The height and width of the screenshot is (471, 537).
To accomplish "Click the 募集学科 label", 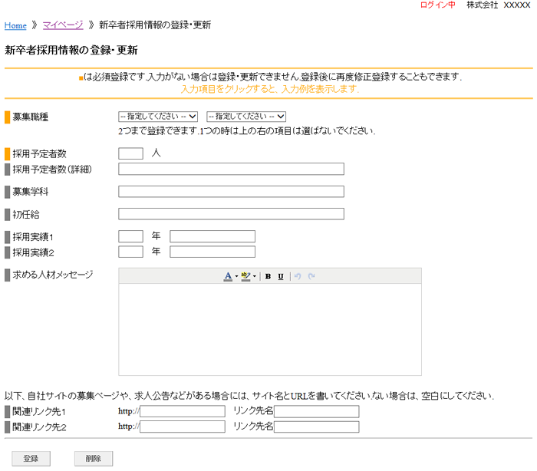I will coord(31,192).
